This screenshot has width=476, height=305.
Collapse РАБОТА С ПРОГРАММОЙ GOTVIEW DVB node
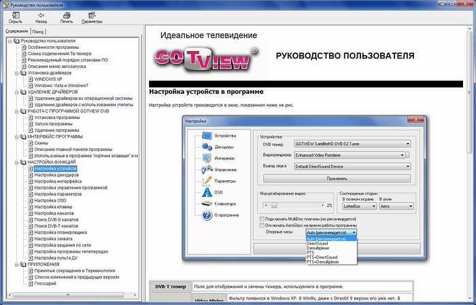(x=17, y=111)
